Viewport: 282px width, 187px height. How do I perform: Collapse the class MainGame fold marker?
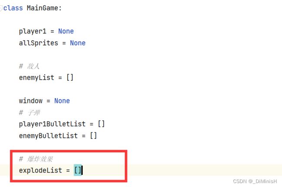tap(1, 8)
